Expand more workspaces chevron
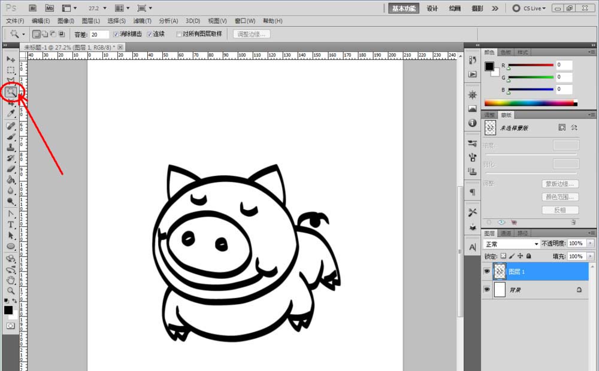 495,8
